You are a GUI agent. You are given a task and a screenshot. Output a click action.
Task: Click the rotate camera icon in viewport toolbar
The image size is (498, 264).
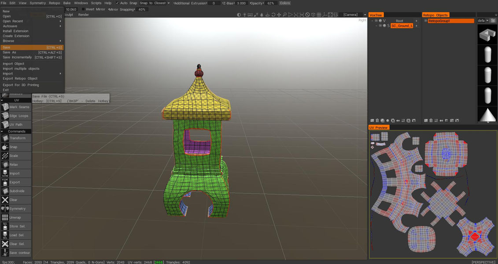[x=273, y=15]
